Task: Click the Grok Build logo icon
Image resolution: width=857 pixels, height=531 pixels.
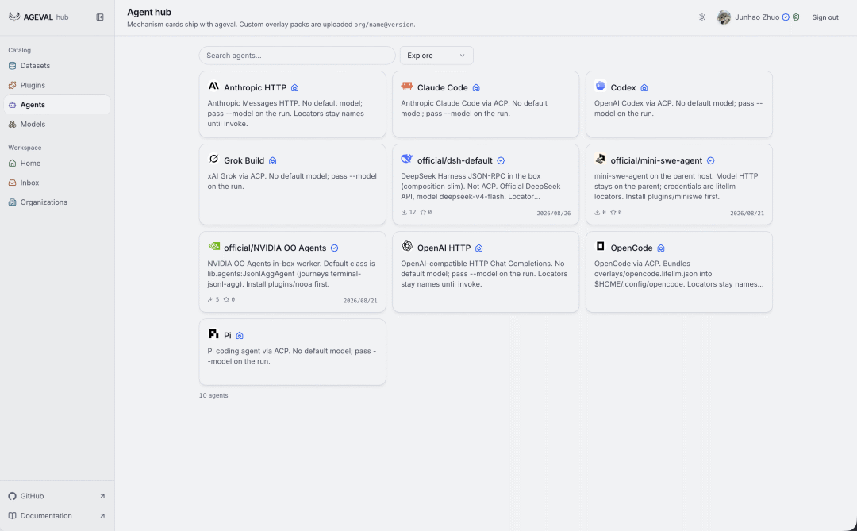Action: tap(213, 159)
